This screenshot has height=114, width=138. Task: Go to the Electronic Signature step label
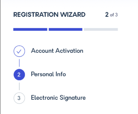pos(58,98)
